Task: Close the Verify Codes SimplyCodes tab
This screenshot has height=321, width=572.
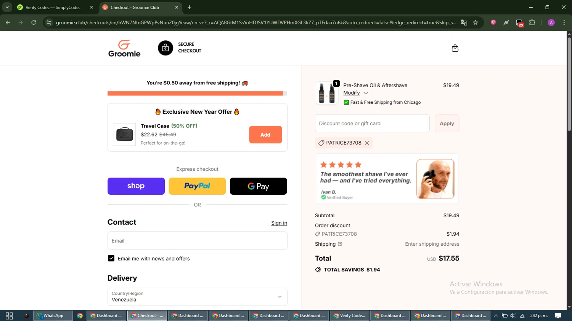Action: point(92,7)
